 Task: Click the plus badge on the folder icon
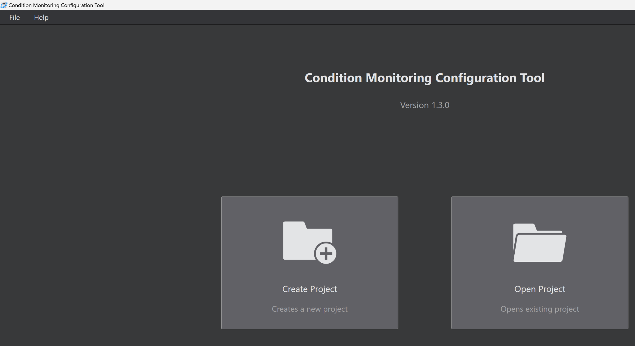tap(326, 253)
